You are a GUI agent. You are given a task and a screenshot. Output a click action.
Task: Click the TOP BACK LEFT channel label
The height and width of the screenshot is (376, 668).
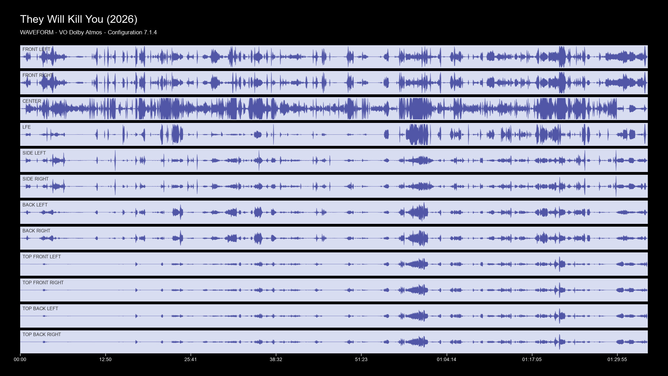tap(40, 309)
